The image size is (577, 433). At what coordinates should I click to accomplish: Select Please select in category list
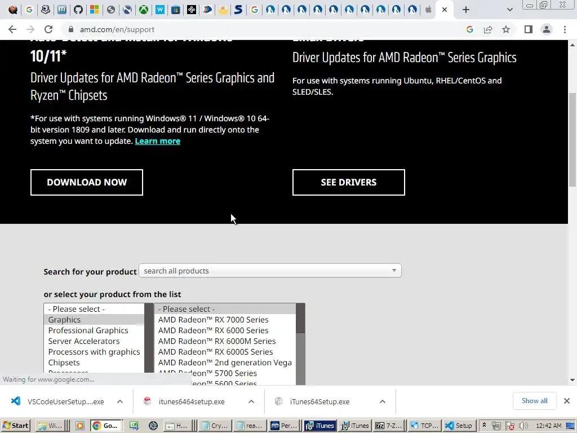click(x=94, y=309)
